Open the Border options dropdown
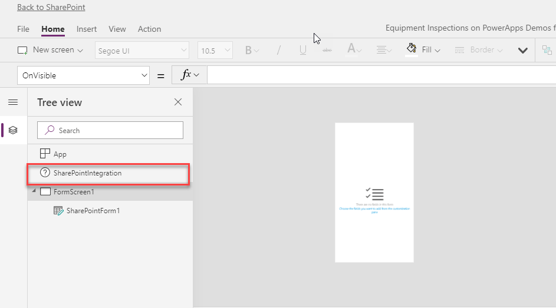 click(479, 50)
